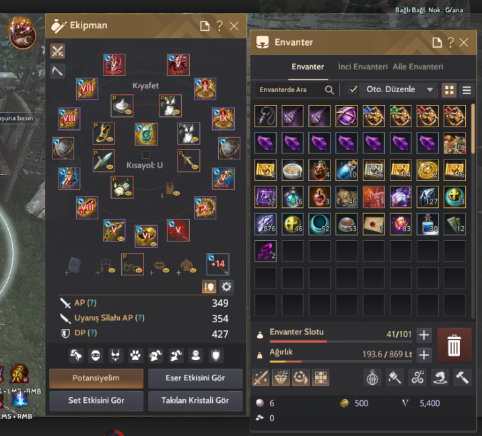
Task: Switch inventory to grid view icon
Action: tap(449, 90)
